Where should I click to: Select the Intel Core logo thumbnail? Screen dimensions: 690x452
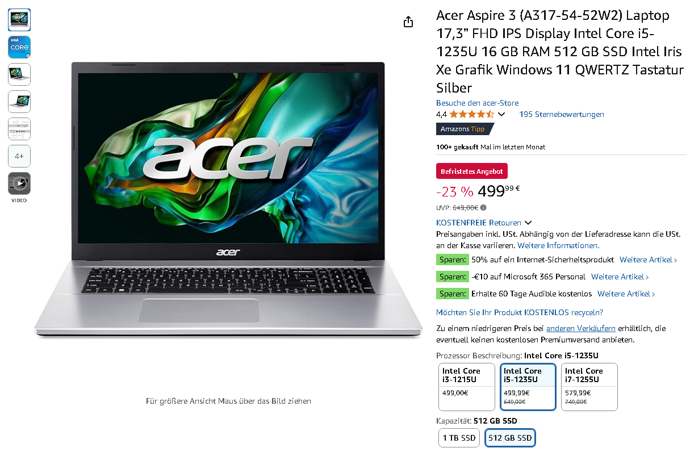point(19,47)
